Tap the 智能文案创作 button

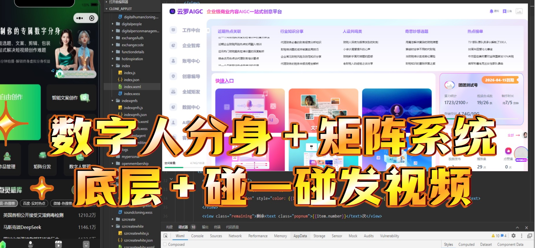pyautogui.click(x=71, y=98)
